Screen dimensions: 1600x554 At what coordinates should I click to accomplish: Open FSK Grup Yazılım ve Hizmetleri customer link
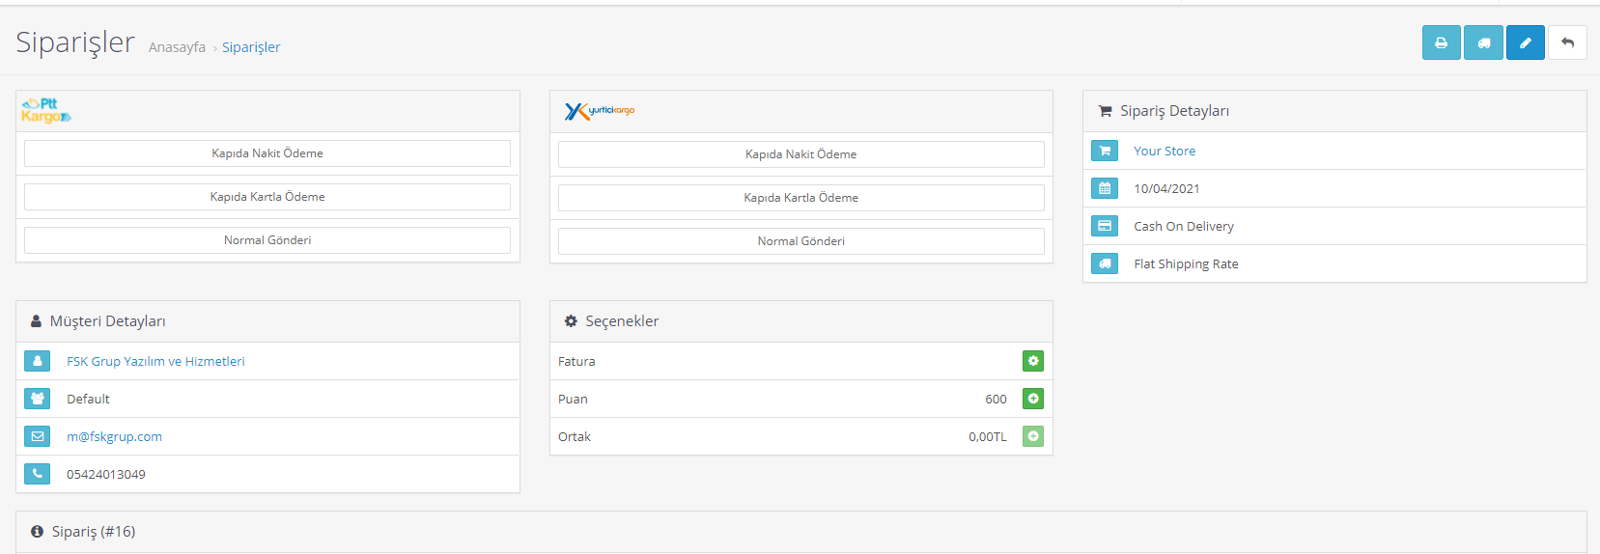[x=155, y=361]
